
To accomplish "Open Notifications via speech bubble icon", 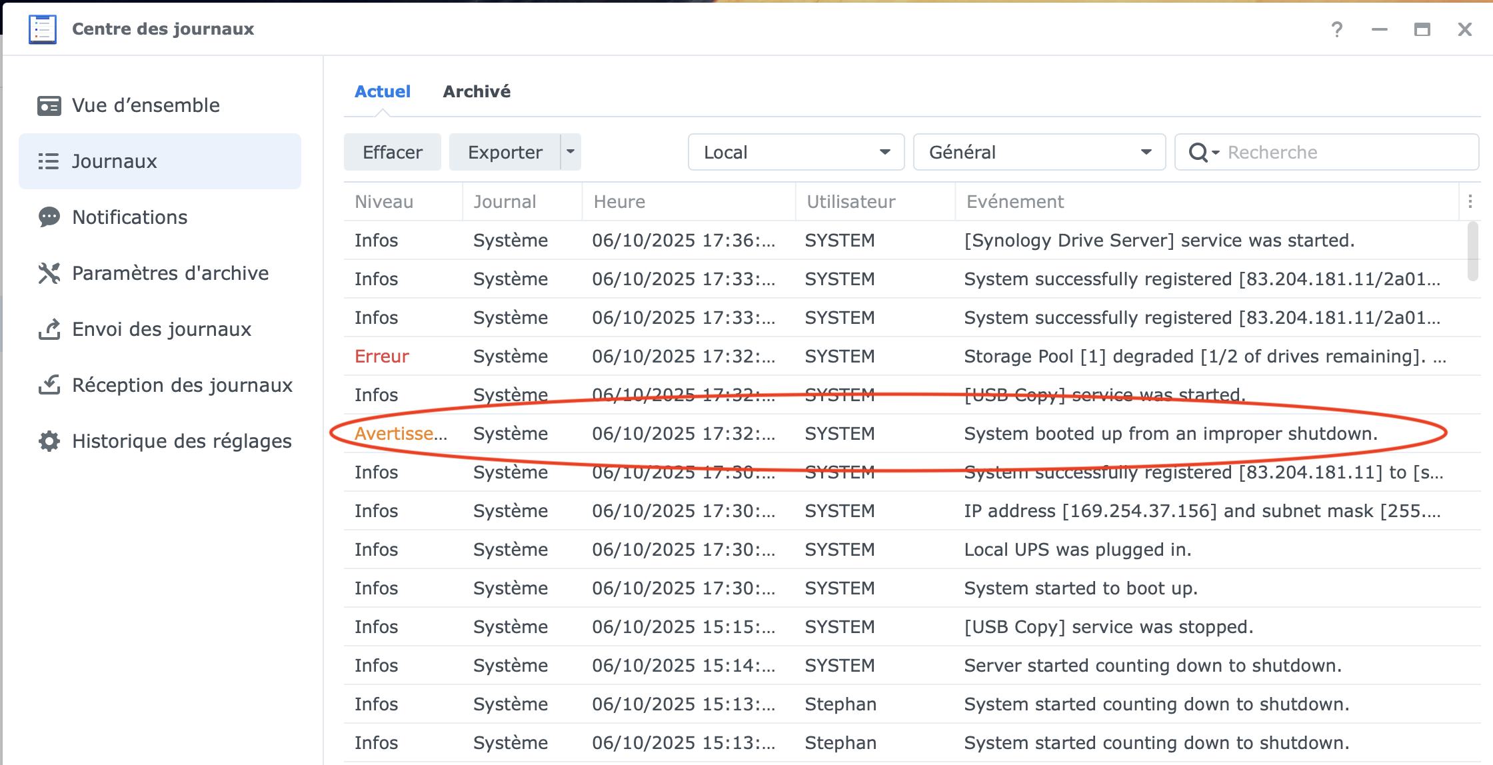I will click(49, 217).
